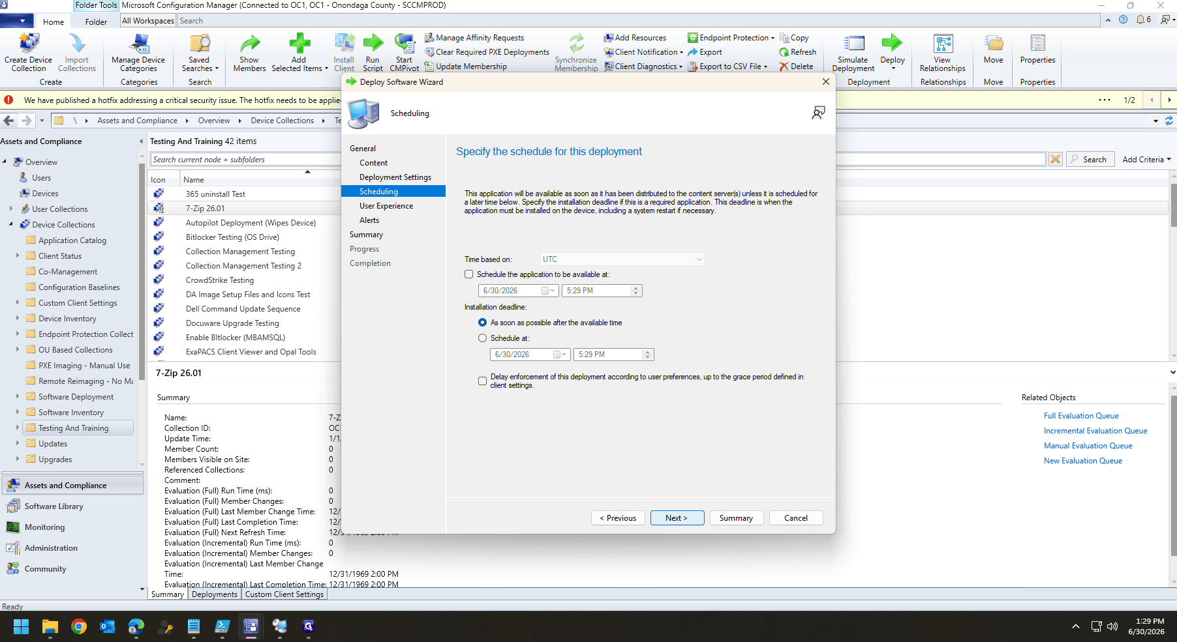The height and width of the screenshot is (642, 1177).
Task: Check Delay enforcement of this deployment
Action: tap(482, 381)
